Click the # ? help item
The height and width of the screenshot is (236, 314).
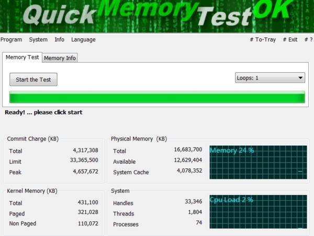309,39
